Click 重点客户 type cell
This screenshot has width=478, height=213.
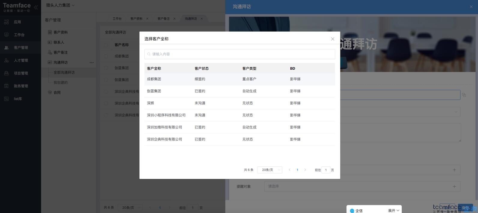(x=249, y=79)
